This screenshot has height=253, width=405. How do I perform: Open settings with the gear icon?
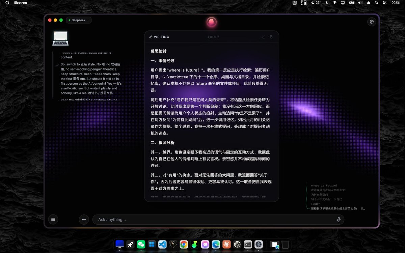(372, 22)
